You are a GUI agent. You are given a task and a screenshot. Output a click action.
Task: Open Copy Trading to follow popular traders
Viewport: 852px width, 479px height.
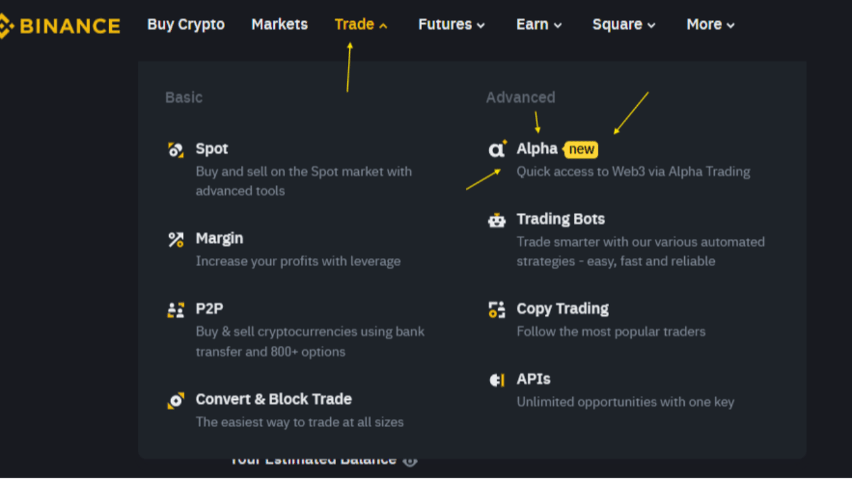[562, 309]
